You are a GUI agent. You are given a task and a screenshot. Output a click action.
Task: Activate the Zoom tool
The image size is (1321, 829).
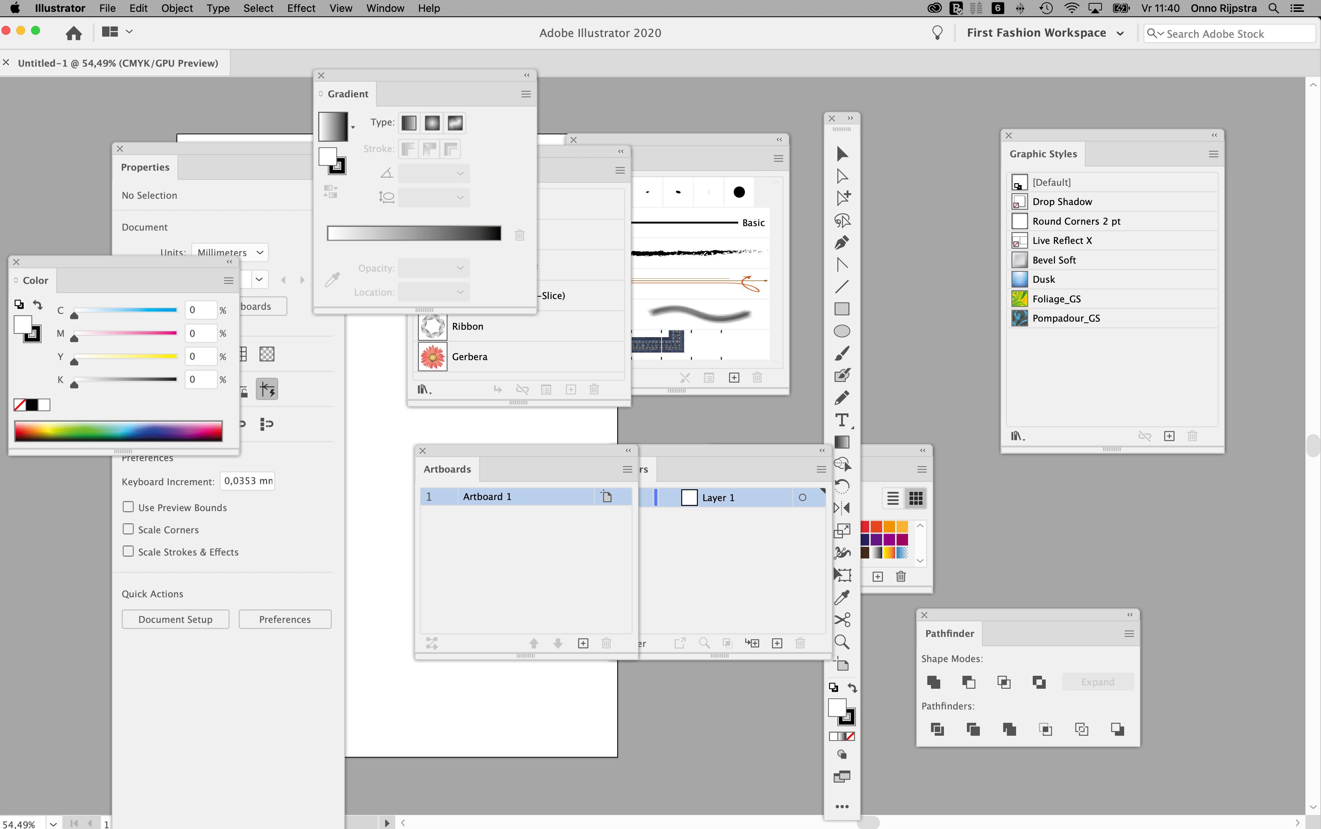click(x=841, y=642)
